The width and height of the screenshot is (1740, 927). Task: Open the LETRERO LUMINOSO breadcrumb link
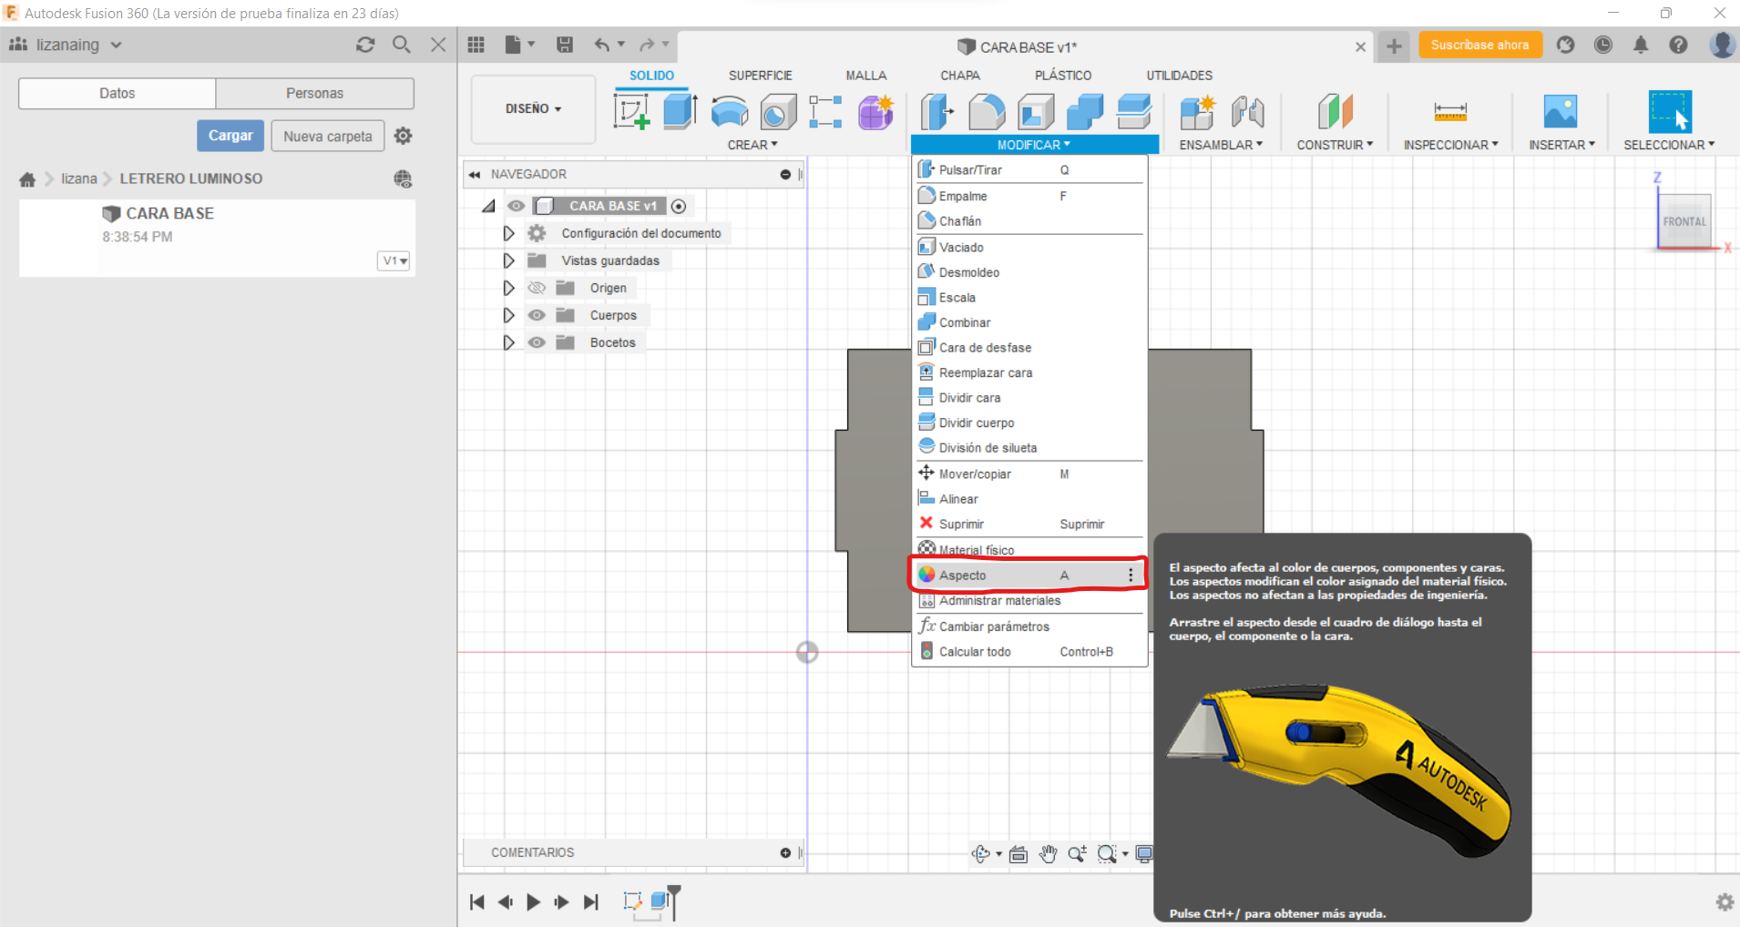[191, 178]
